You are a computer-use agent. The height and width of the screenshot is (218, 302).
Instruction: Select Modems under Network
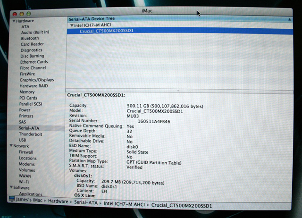point(27,164)
